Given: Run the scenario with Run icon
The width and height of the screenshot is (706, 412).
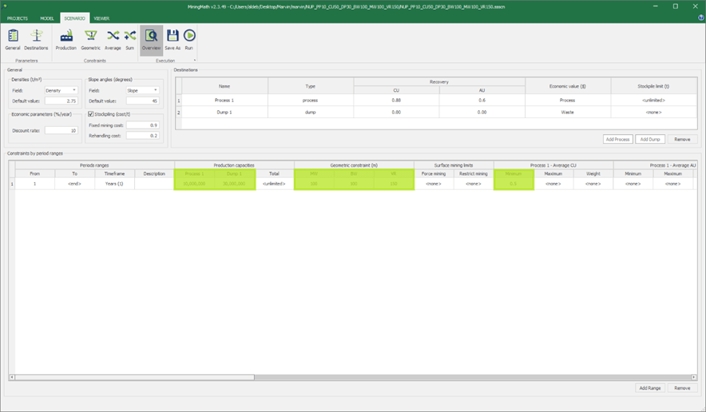Looking at the screenshot, I should point(189,39).
